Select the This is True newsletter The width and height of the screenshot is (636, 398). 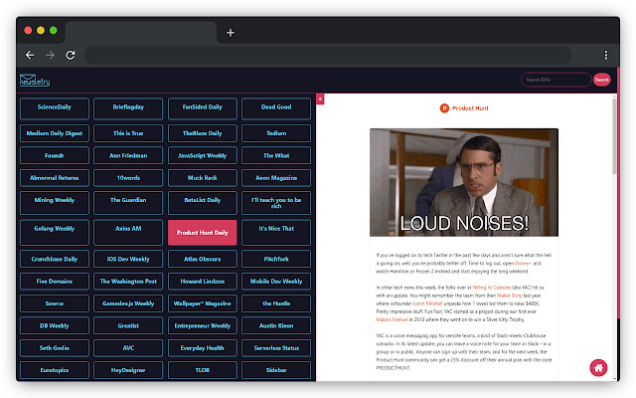(x=128, y=133)
